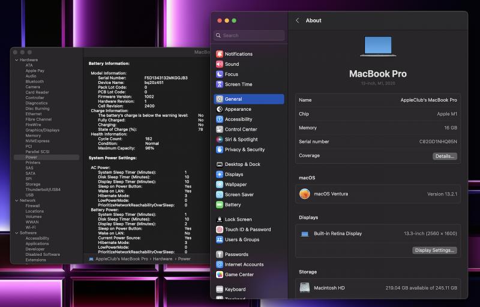Select Graphics/Displays in hardware list
The height and width of the screenshot is (307, 480).
43,130
